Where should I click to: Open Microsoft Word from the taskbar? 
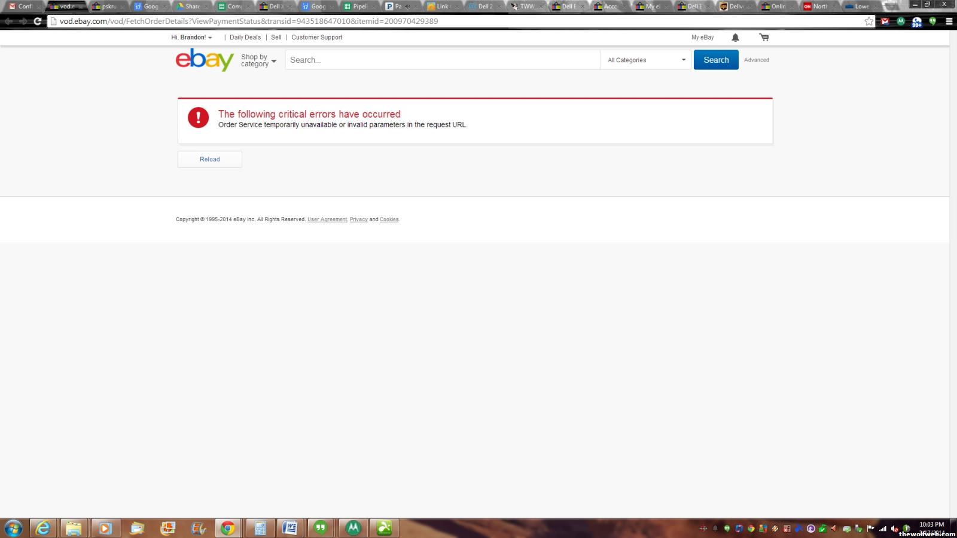[x=290, y=528]
